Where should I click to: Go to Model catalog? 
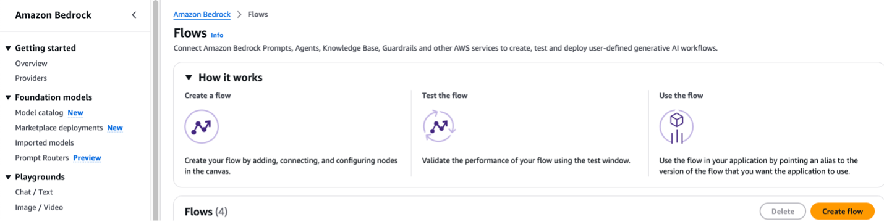click(39, 113)
